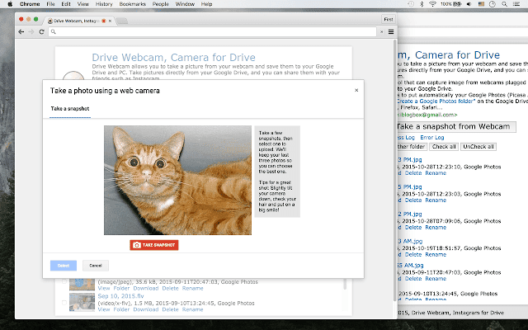Reload the page with the refresh icon

tap(41, 32)
